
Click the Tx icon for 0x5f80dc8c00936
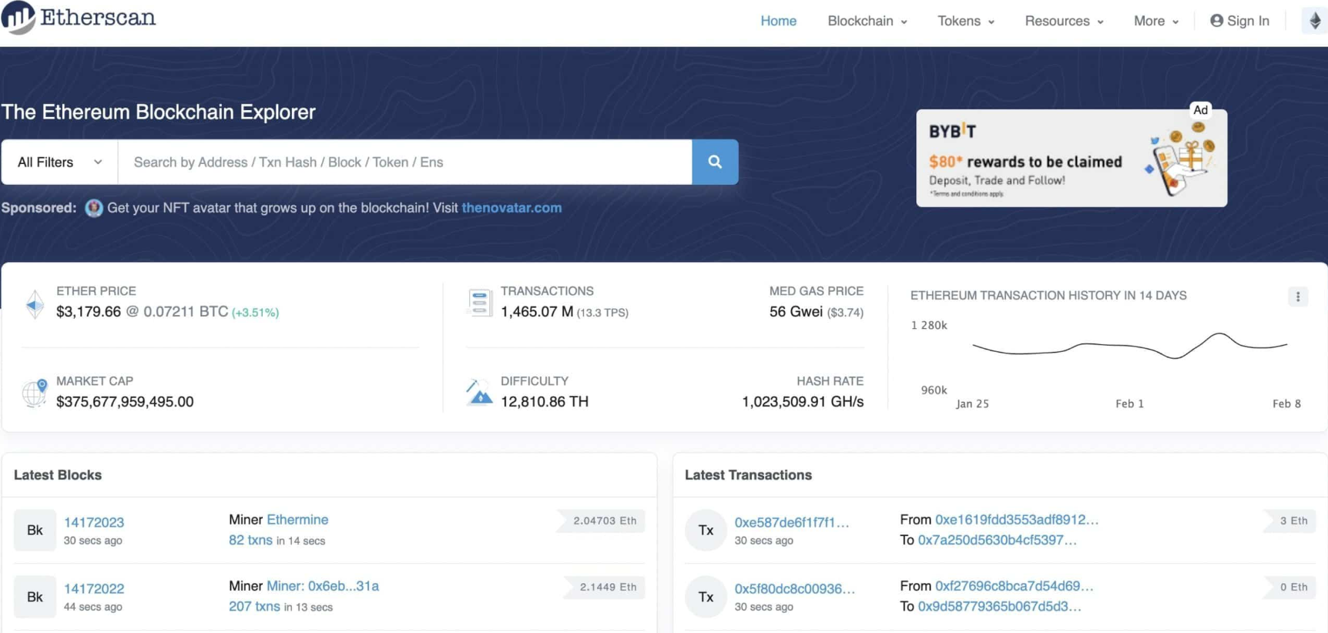[706, 597]
